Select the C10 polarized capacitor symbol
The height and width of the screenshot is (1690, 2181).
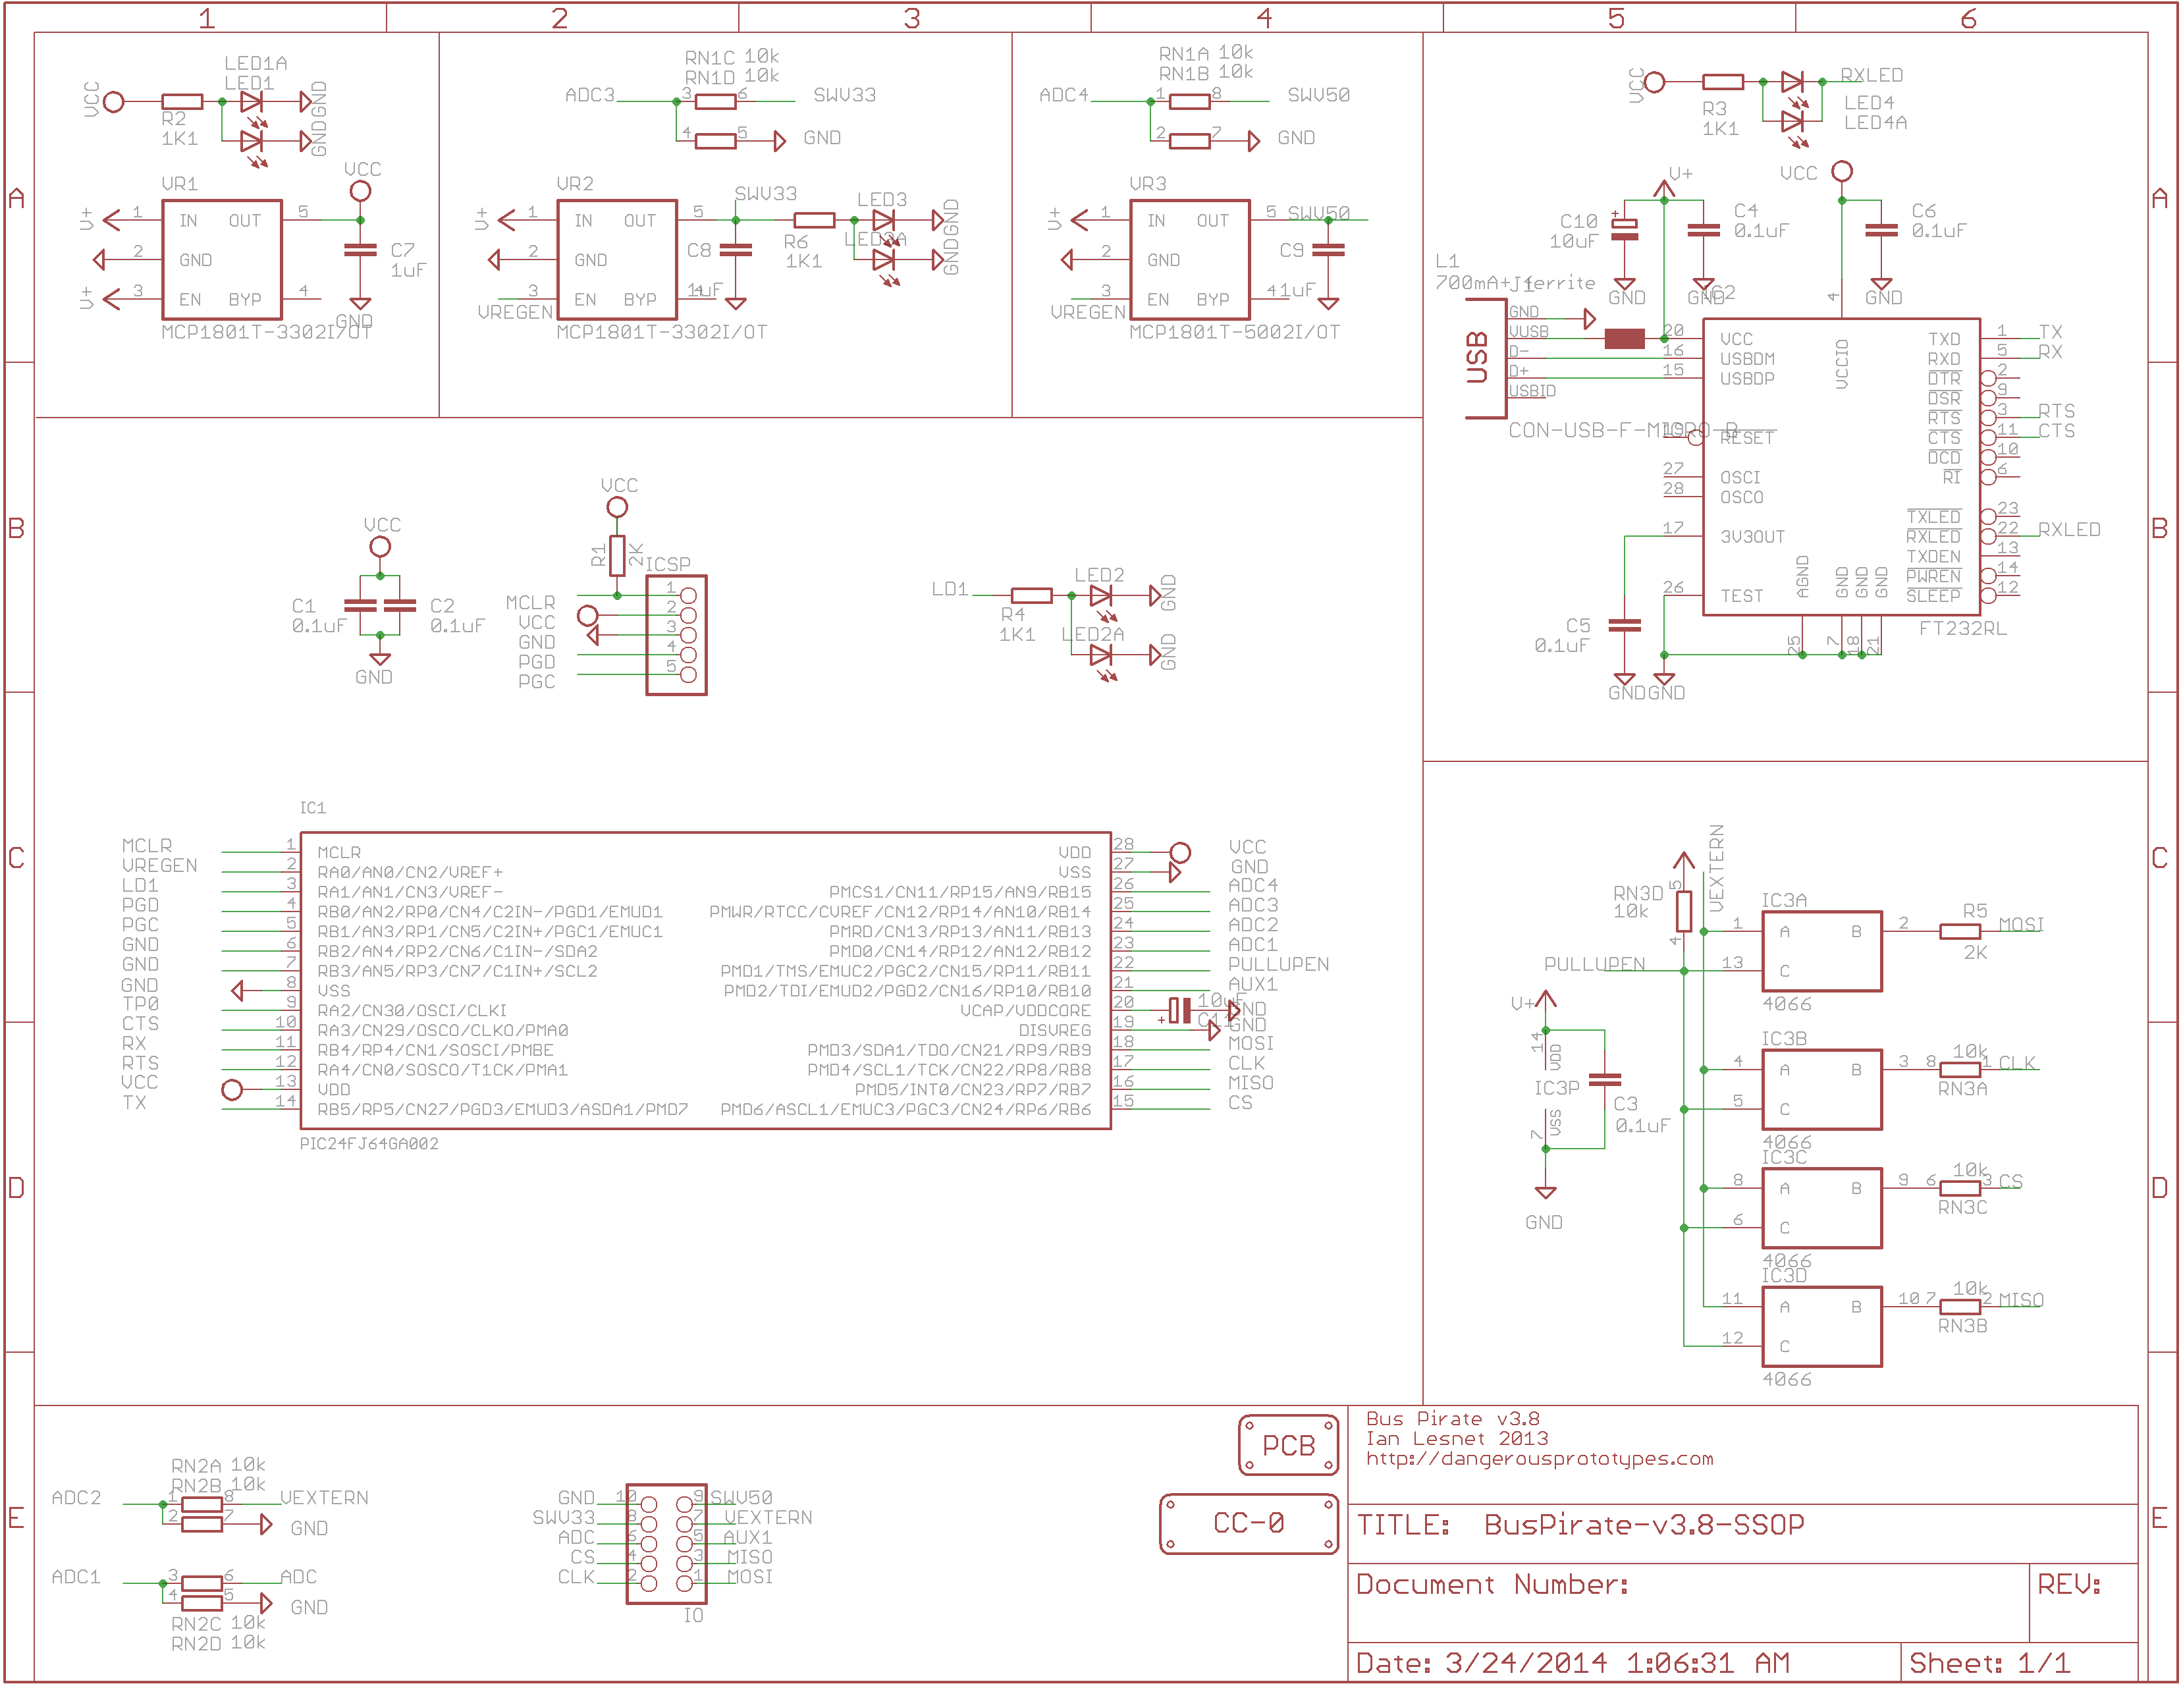click(x=1625, y=230)
